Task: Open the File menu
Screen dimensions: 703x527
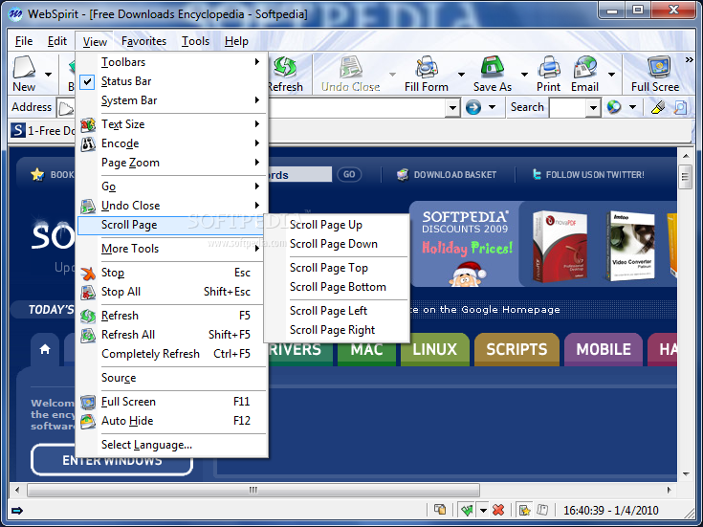Action: (x=24, y=41)
